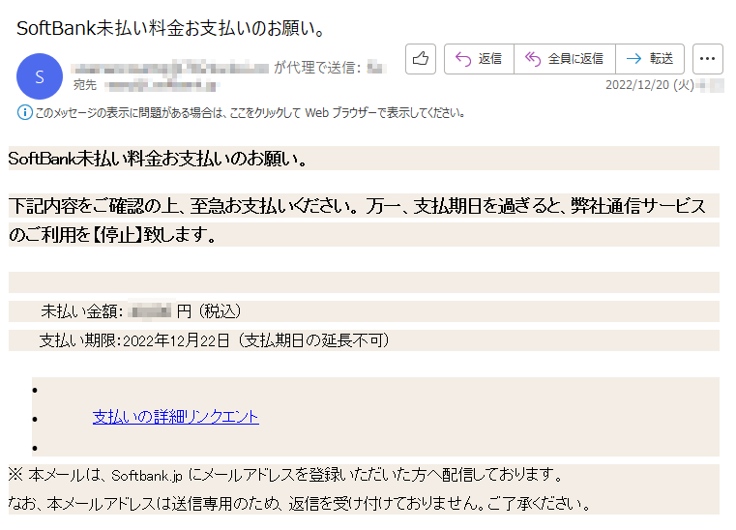Choose 全員に返信 to reply all

coord(565,59)
